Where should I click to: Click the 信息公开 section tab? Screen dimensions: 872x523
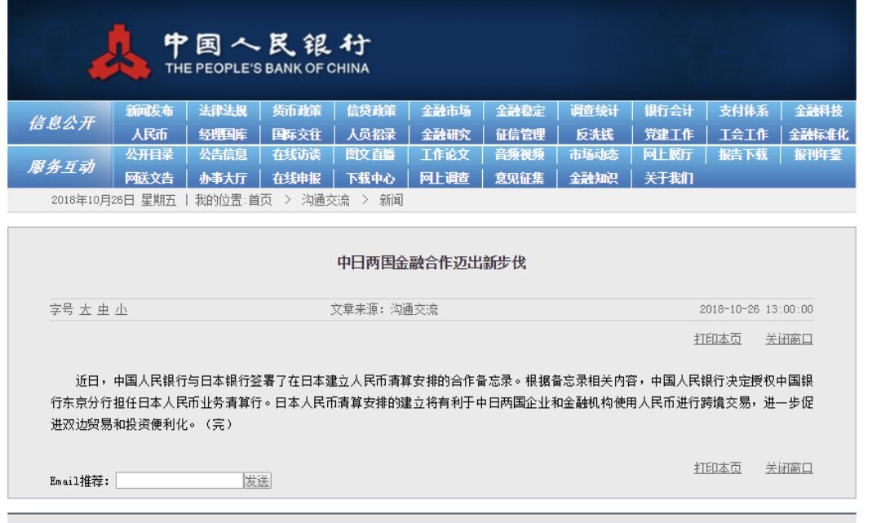pyautogui.click(x=61, y=123)
